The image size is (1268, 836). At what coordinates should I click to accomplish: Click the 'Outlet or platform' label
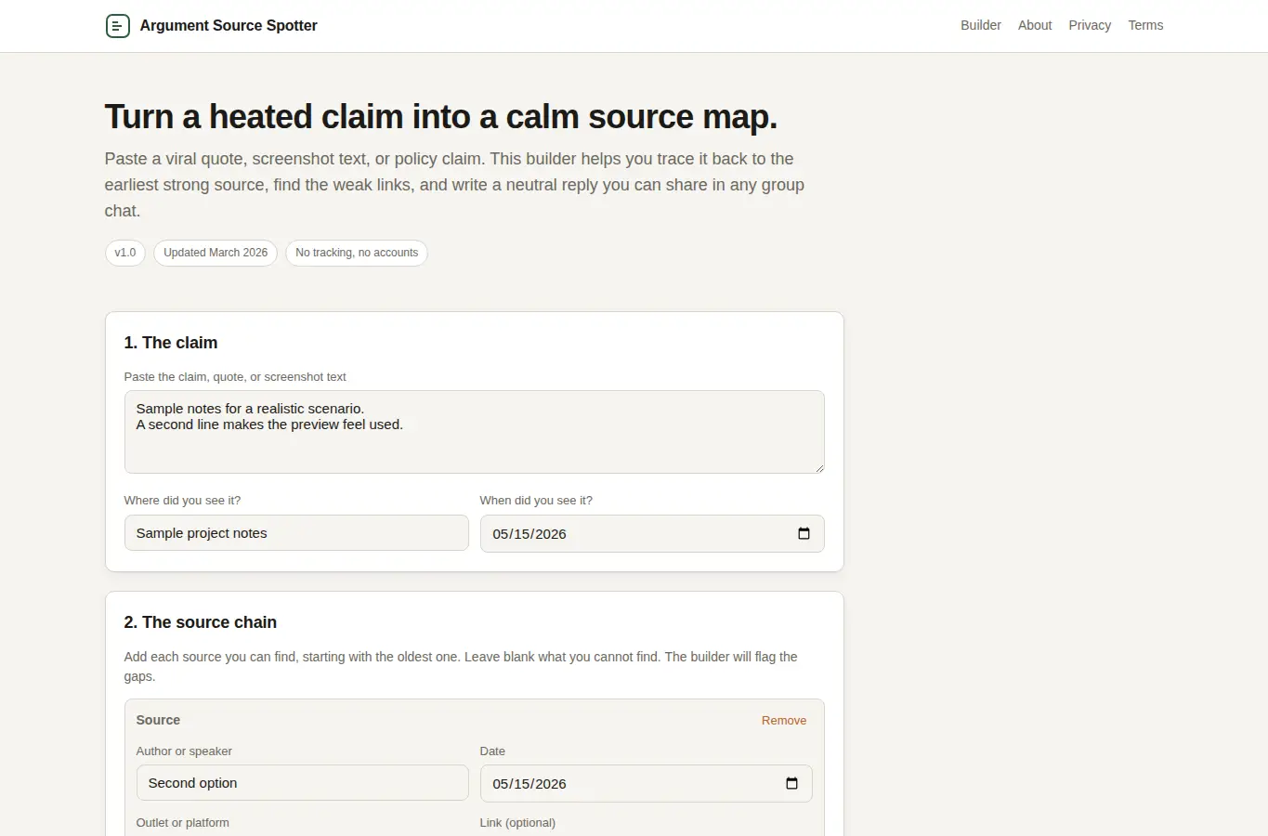tap(183, 823)
